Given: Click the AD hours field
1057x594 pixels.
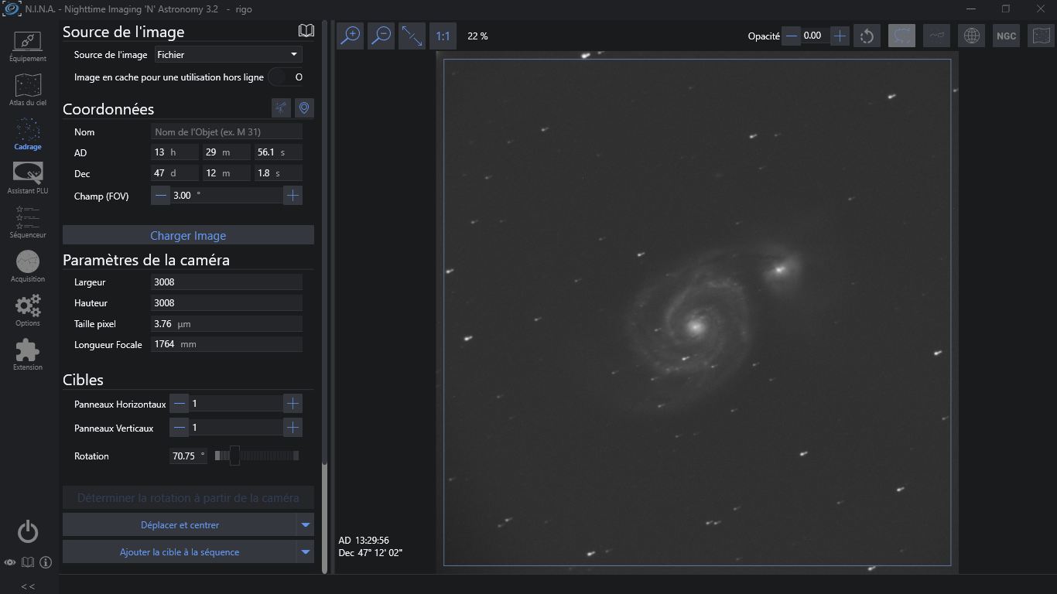Looking at the screenshot, I should [x=175, y=152].
